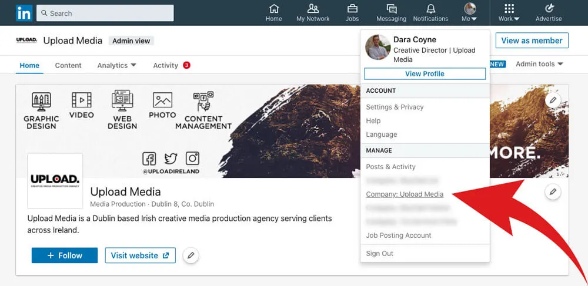The image size is (588, 286).
Task: Select Language in the account menu
Action: [382, 134]
